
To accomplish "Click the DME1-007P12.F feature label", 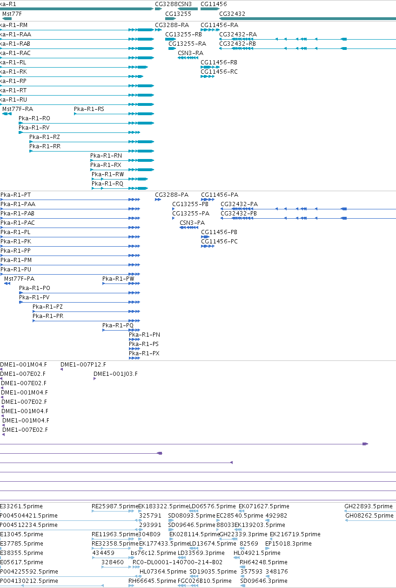I will [83, 365].
